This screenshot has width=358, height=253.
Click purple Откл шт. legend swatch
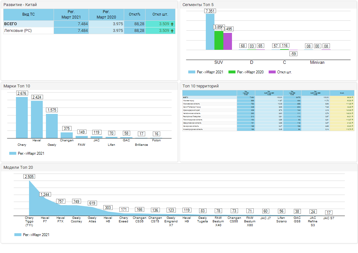click(272, 72)
